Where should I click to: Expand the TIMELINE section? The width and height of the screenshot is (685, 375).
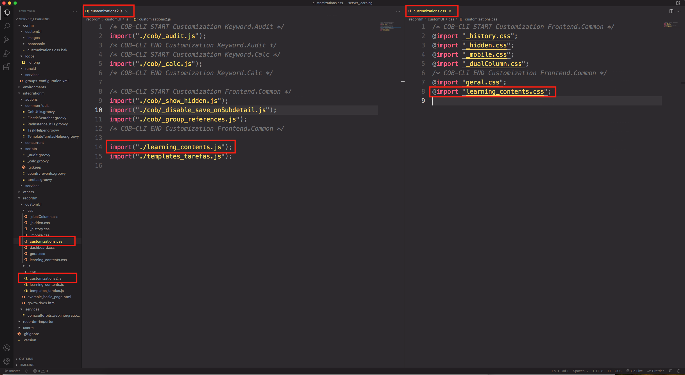pyautogui.click(x=26, y=365)
